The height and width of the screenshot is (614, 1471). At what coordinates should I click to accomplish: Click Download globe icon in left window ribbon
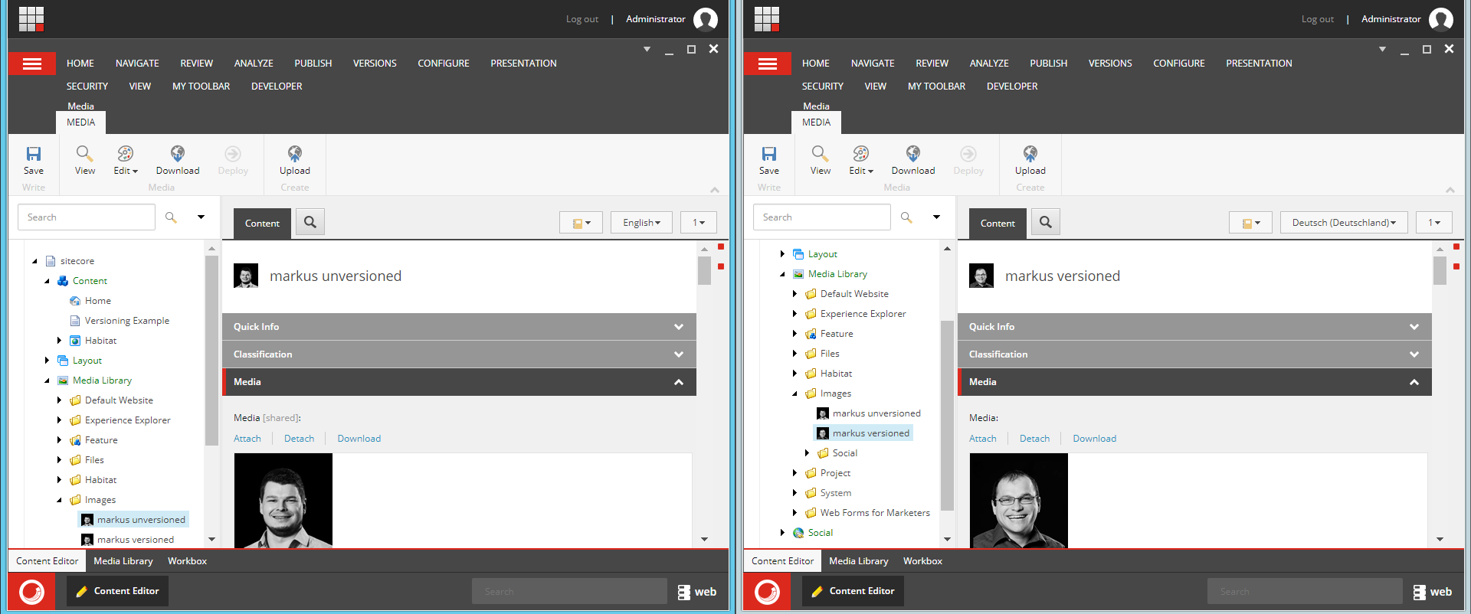click(x=178, y=154)
